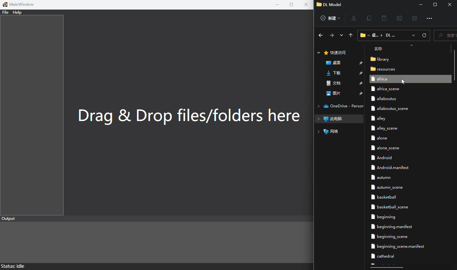This screenshot has height=270, width=457.
Task: Go back with the Explorer back arrow
Action: click(x=321, y=35)
